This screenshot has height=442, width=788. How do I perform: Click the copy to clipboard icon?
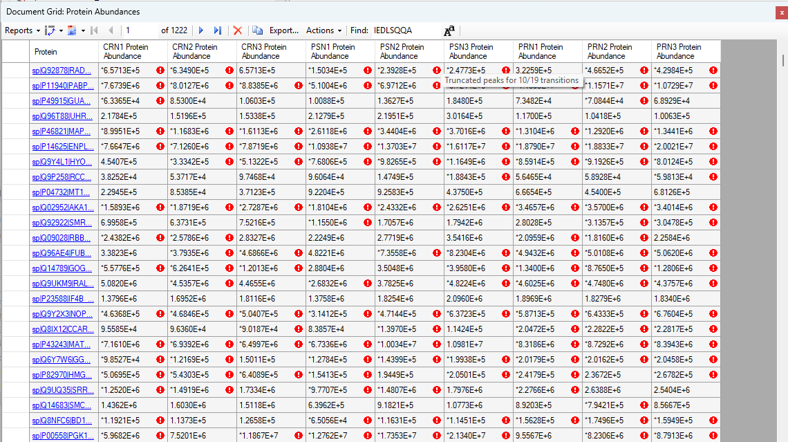(257, 30)
